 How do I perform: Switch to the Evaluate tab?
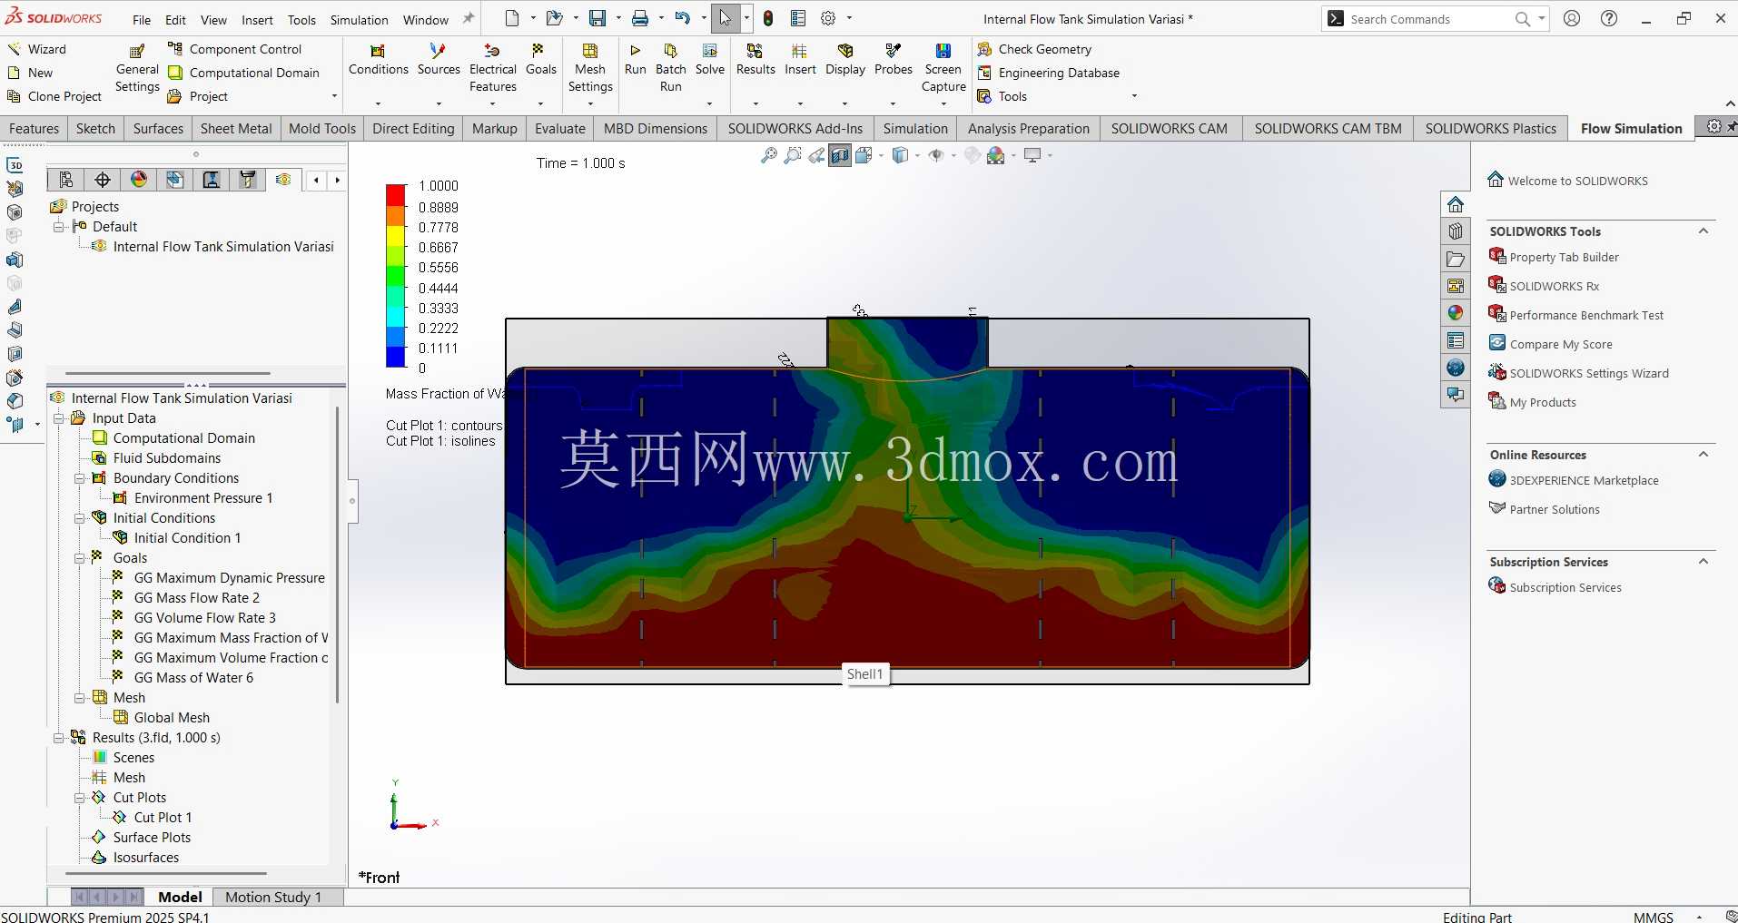click(x=560, y=129)
